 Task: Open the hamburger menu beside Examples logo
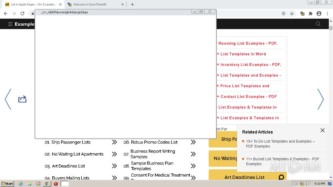point(10,24)
